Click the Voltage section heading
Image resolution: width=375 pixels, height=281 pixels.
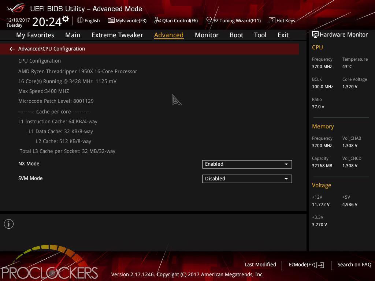tap(322, 186)
